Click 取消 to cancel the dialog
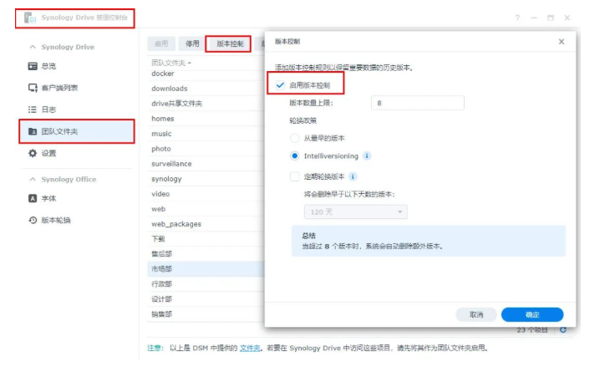The width and height of the screenshot is (605, 372). click(476, 314)
